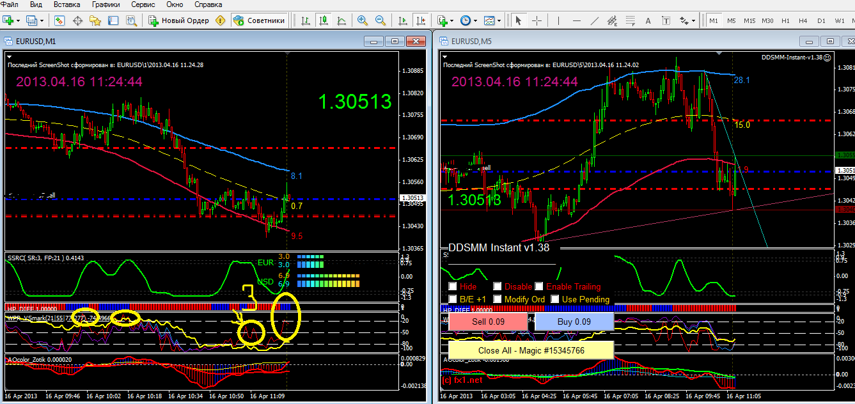855x404 pixels.
Task: Zoom in on the chart
Action: (x=363, y=20)
